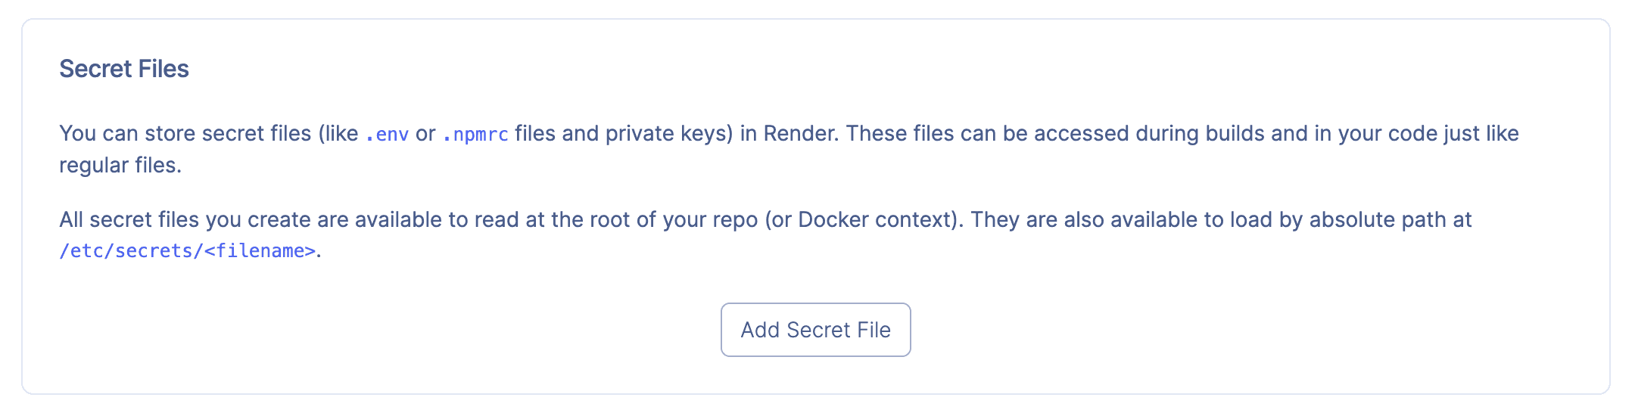Screen dimensions: 1635x416
Task: Click the /etc/secrets/<filename> path text
Action: point(188,251)
